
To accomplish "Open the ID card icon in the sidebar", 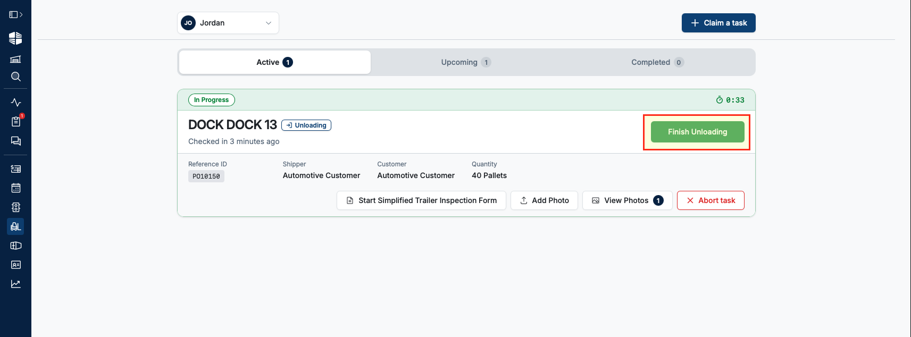I will [x=16, y=265].
